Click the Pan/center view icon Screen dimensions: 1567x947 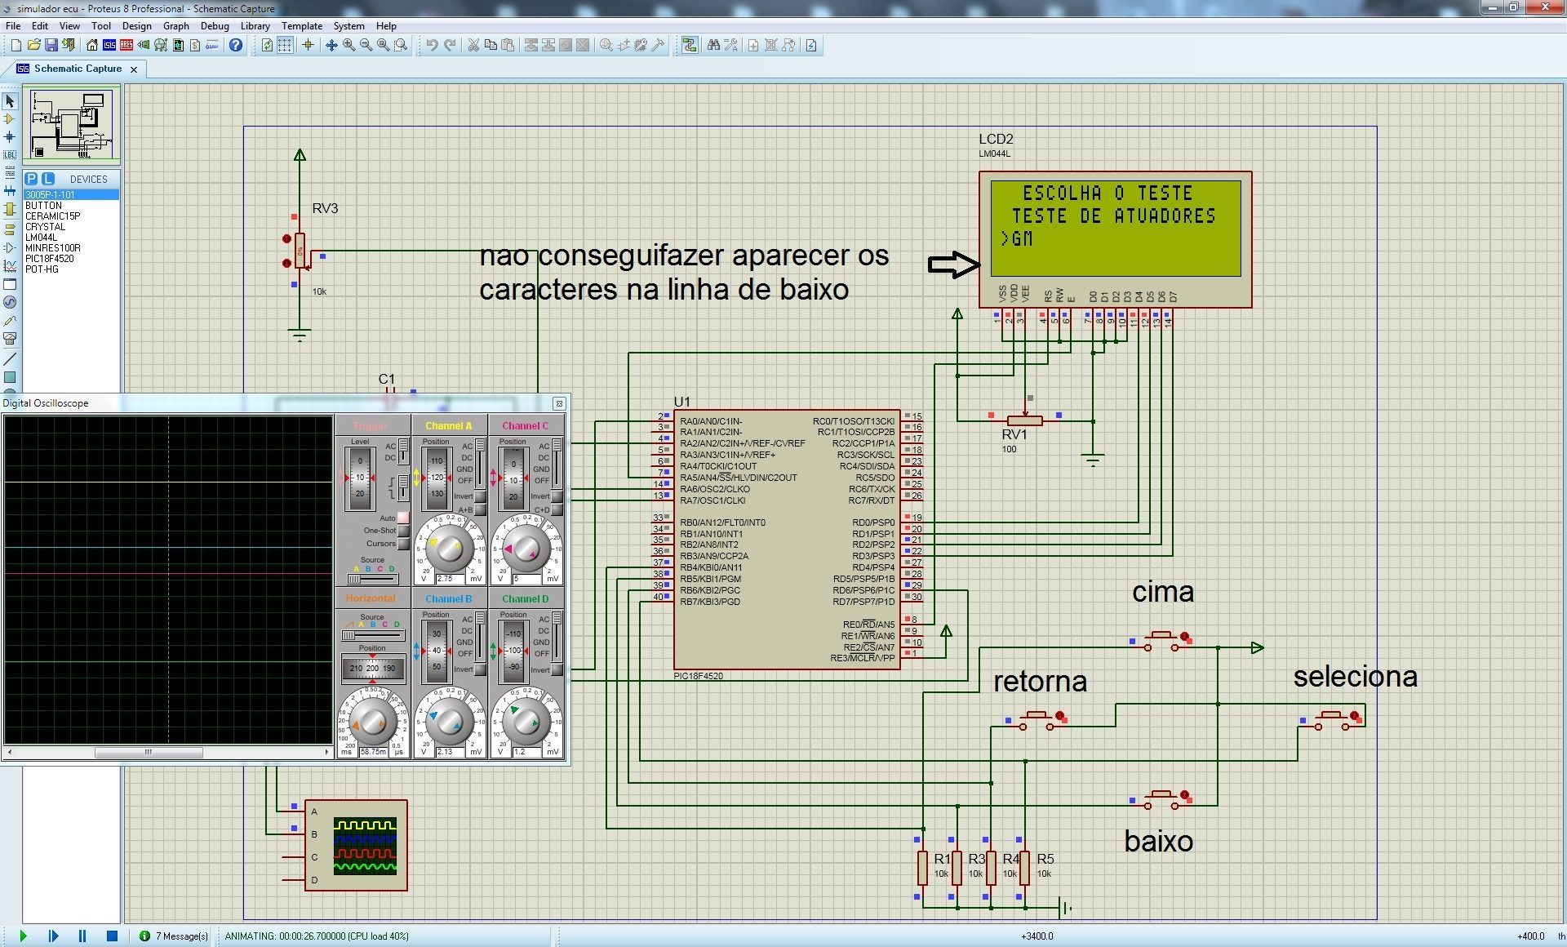(x=331, y=45)
